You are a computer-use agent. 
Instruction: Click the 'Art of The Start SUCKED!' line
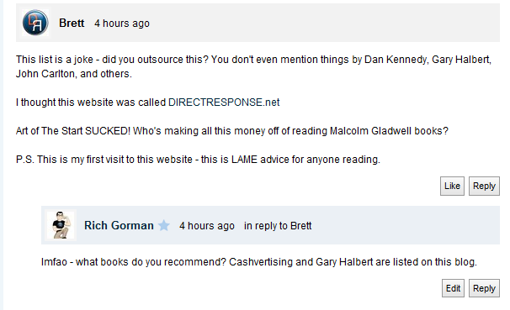pos(232,131)
